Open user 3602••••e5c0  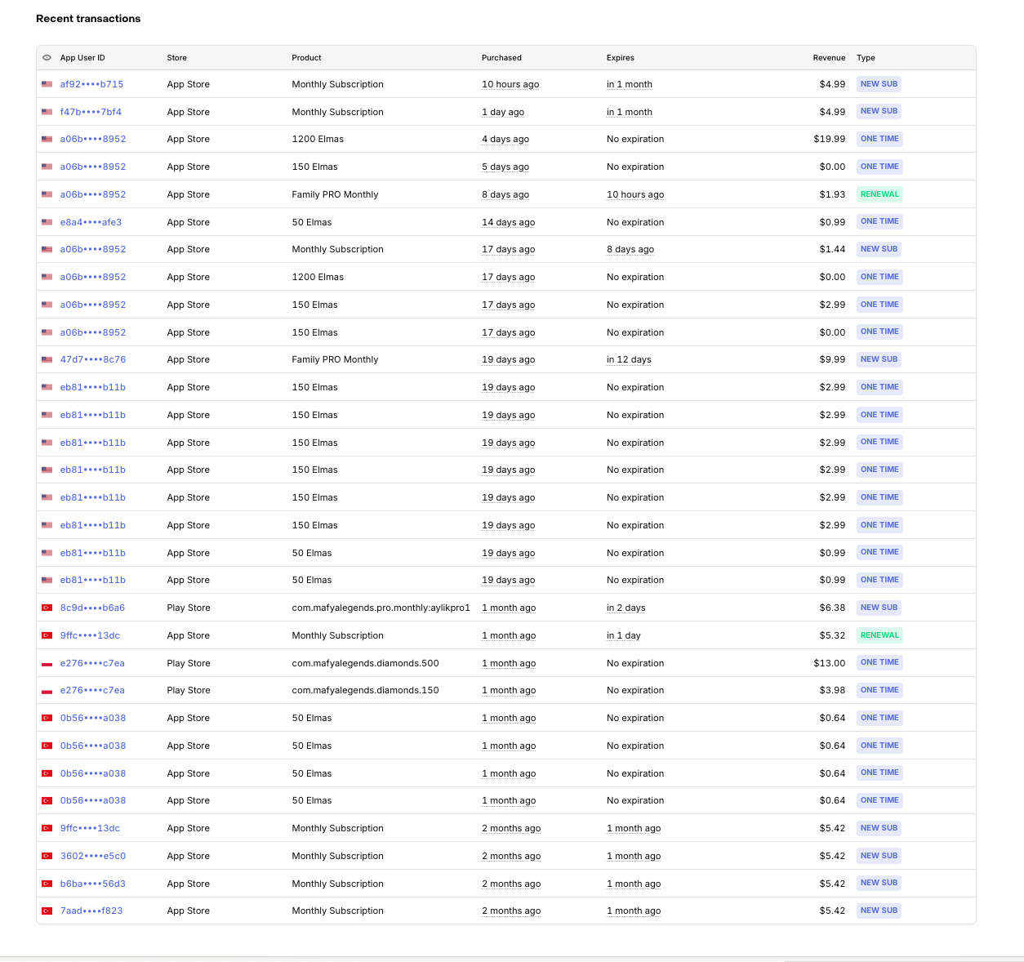pos(93,856)
